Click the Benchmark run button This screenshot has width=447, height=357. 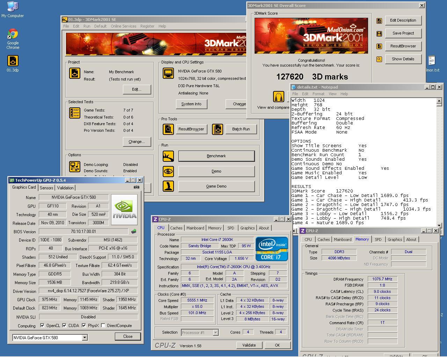pyautogui.click(x=216, y=156)
